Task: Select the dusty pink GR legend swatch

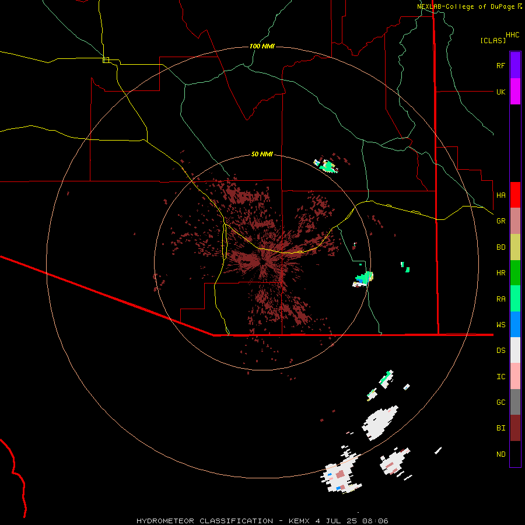Action: 515,221
